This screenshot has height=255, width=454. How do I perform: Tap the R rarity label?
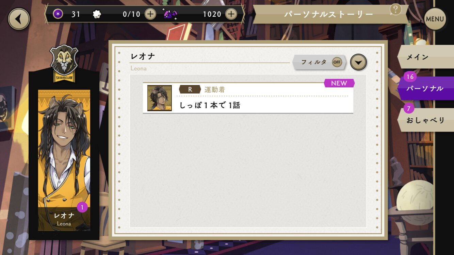pyautogui.click(x=190, y=89)
